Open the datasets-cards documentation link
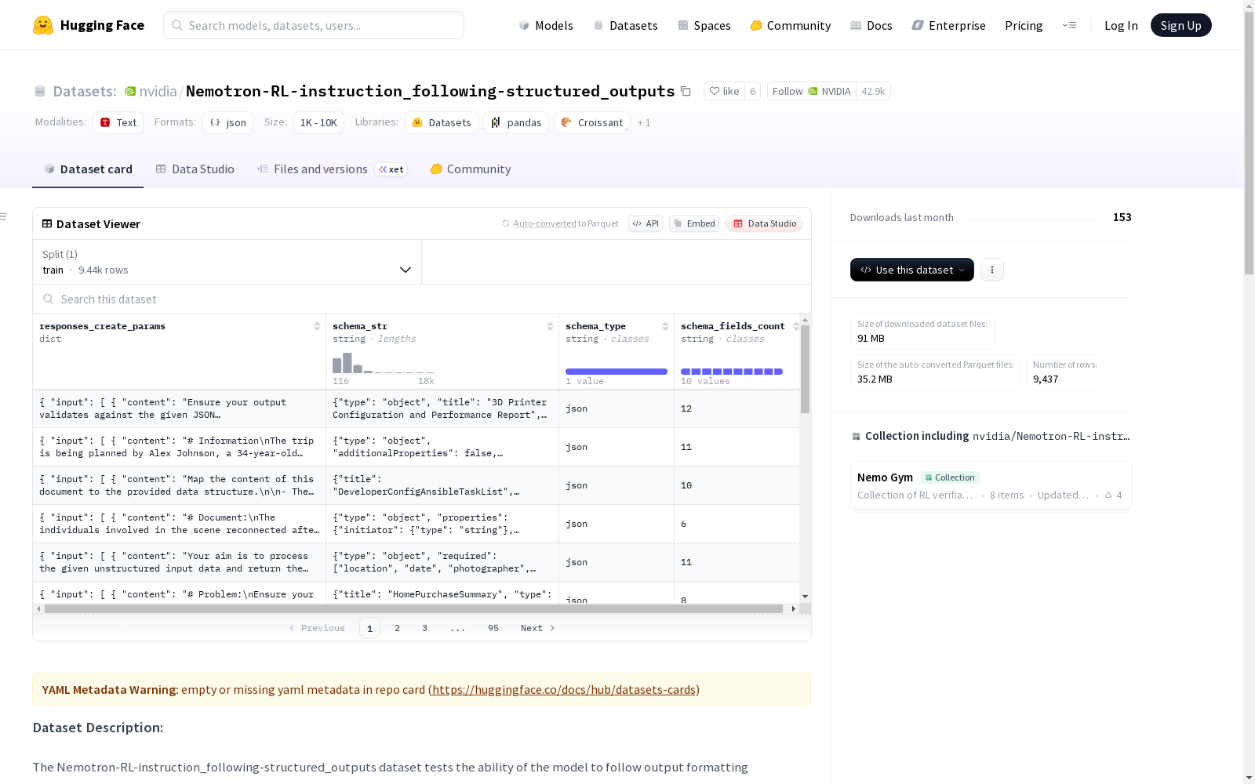Viewport: 1255px width, 784px height. [x=564, y=689]
